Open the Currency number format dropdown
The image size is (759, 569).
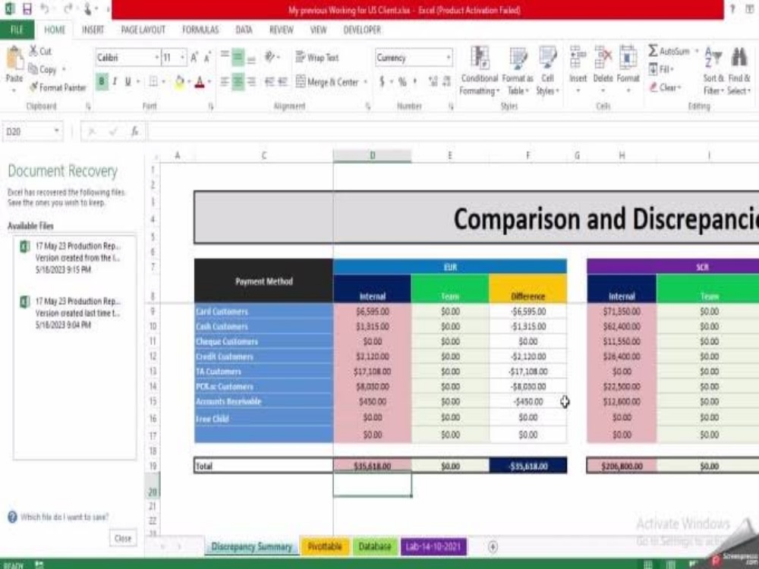click(x=449, y=58)
